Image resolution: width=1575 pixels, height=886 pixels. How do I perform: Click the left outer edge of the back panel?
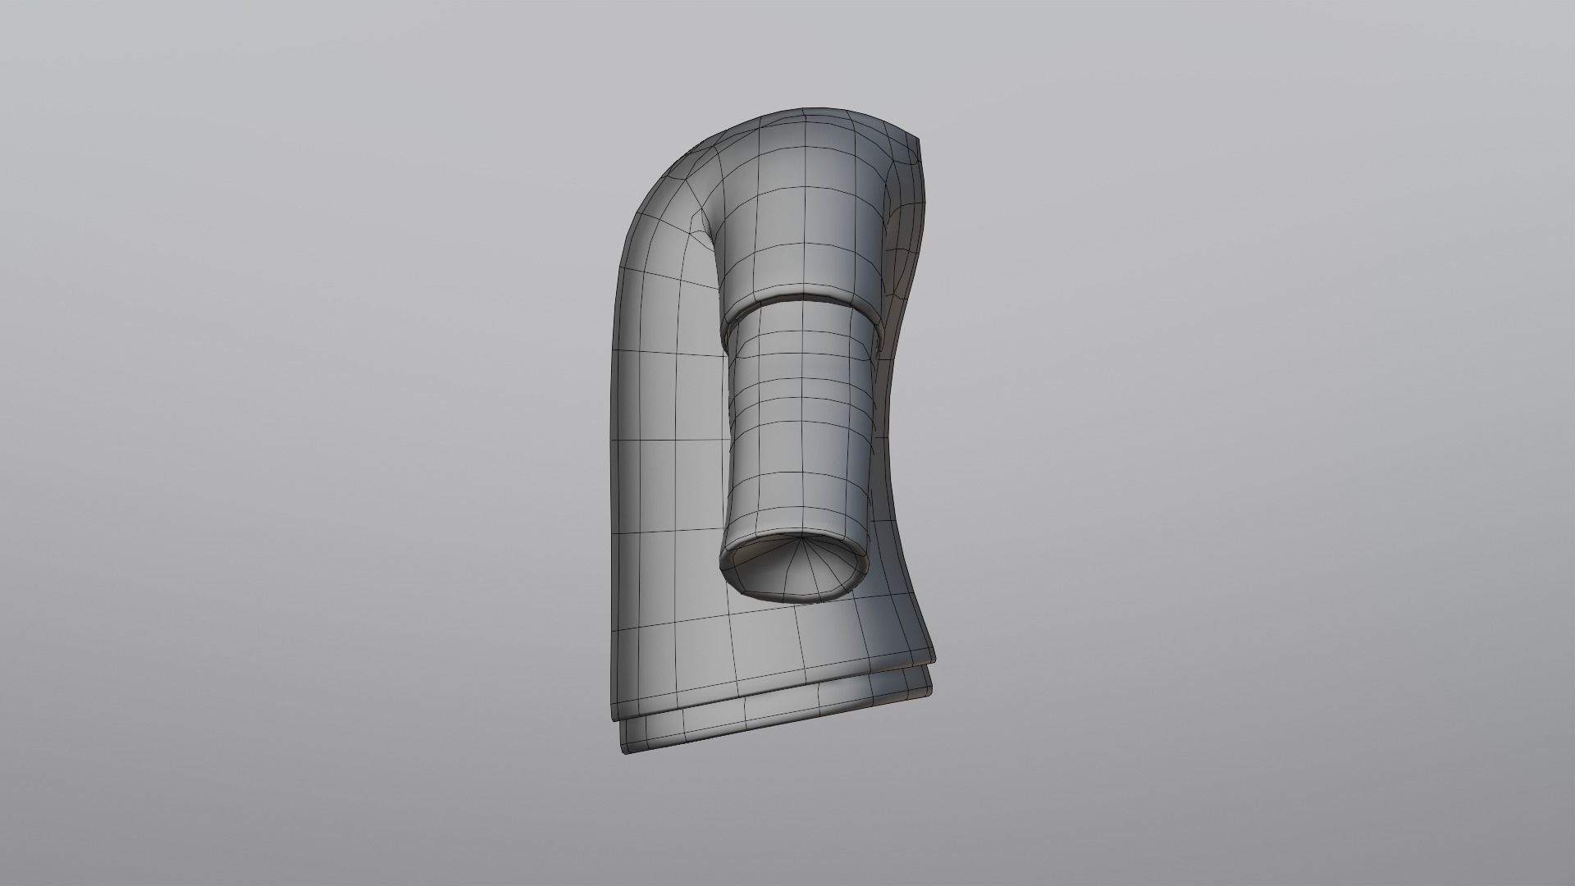(614, 492)
